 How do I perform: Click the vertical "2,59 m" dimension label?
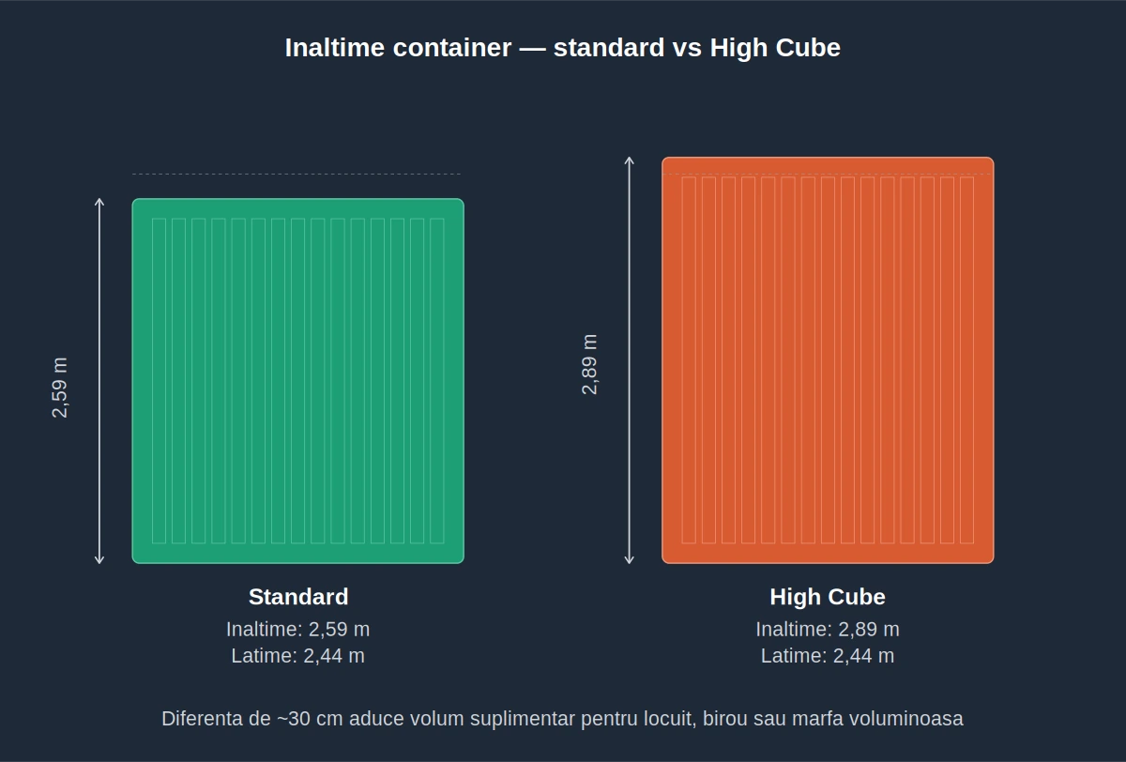(60, 387)
